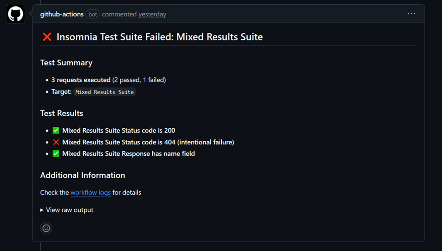The image size is (442, 251).
Task: Click the disclosure triangle before View raw output
Action: pos(42,210)
